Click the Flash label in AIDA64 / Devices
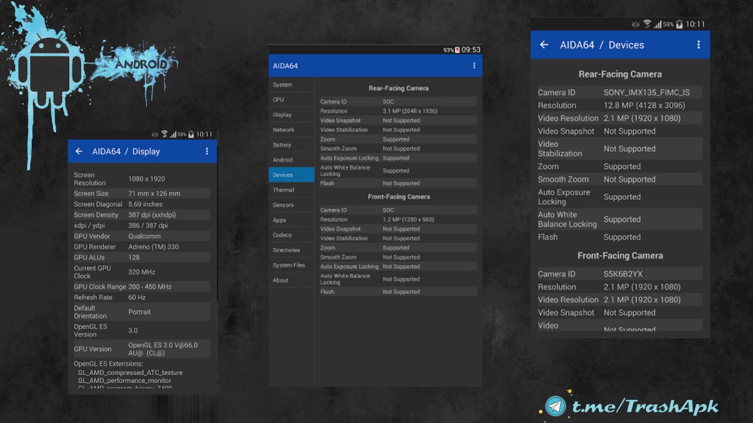 548,237
